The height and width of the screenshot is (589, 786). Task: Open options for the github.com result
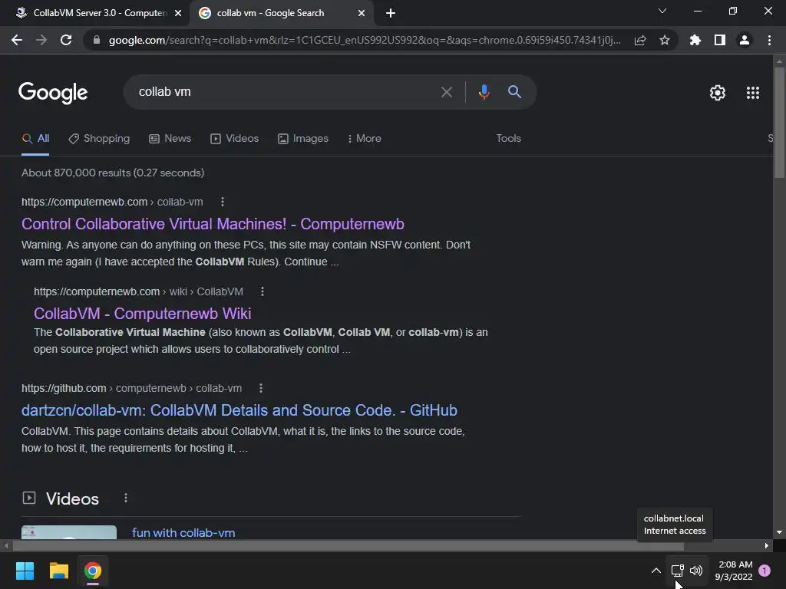[x=261, y=388]
